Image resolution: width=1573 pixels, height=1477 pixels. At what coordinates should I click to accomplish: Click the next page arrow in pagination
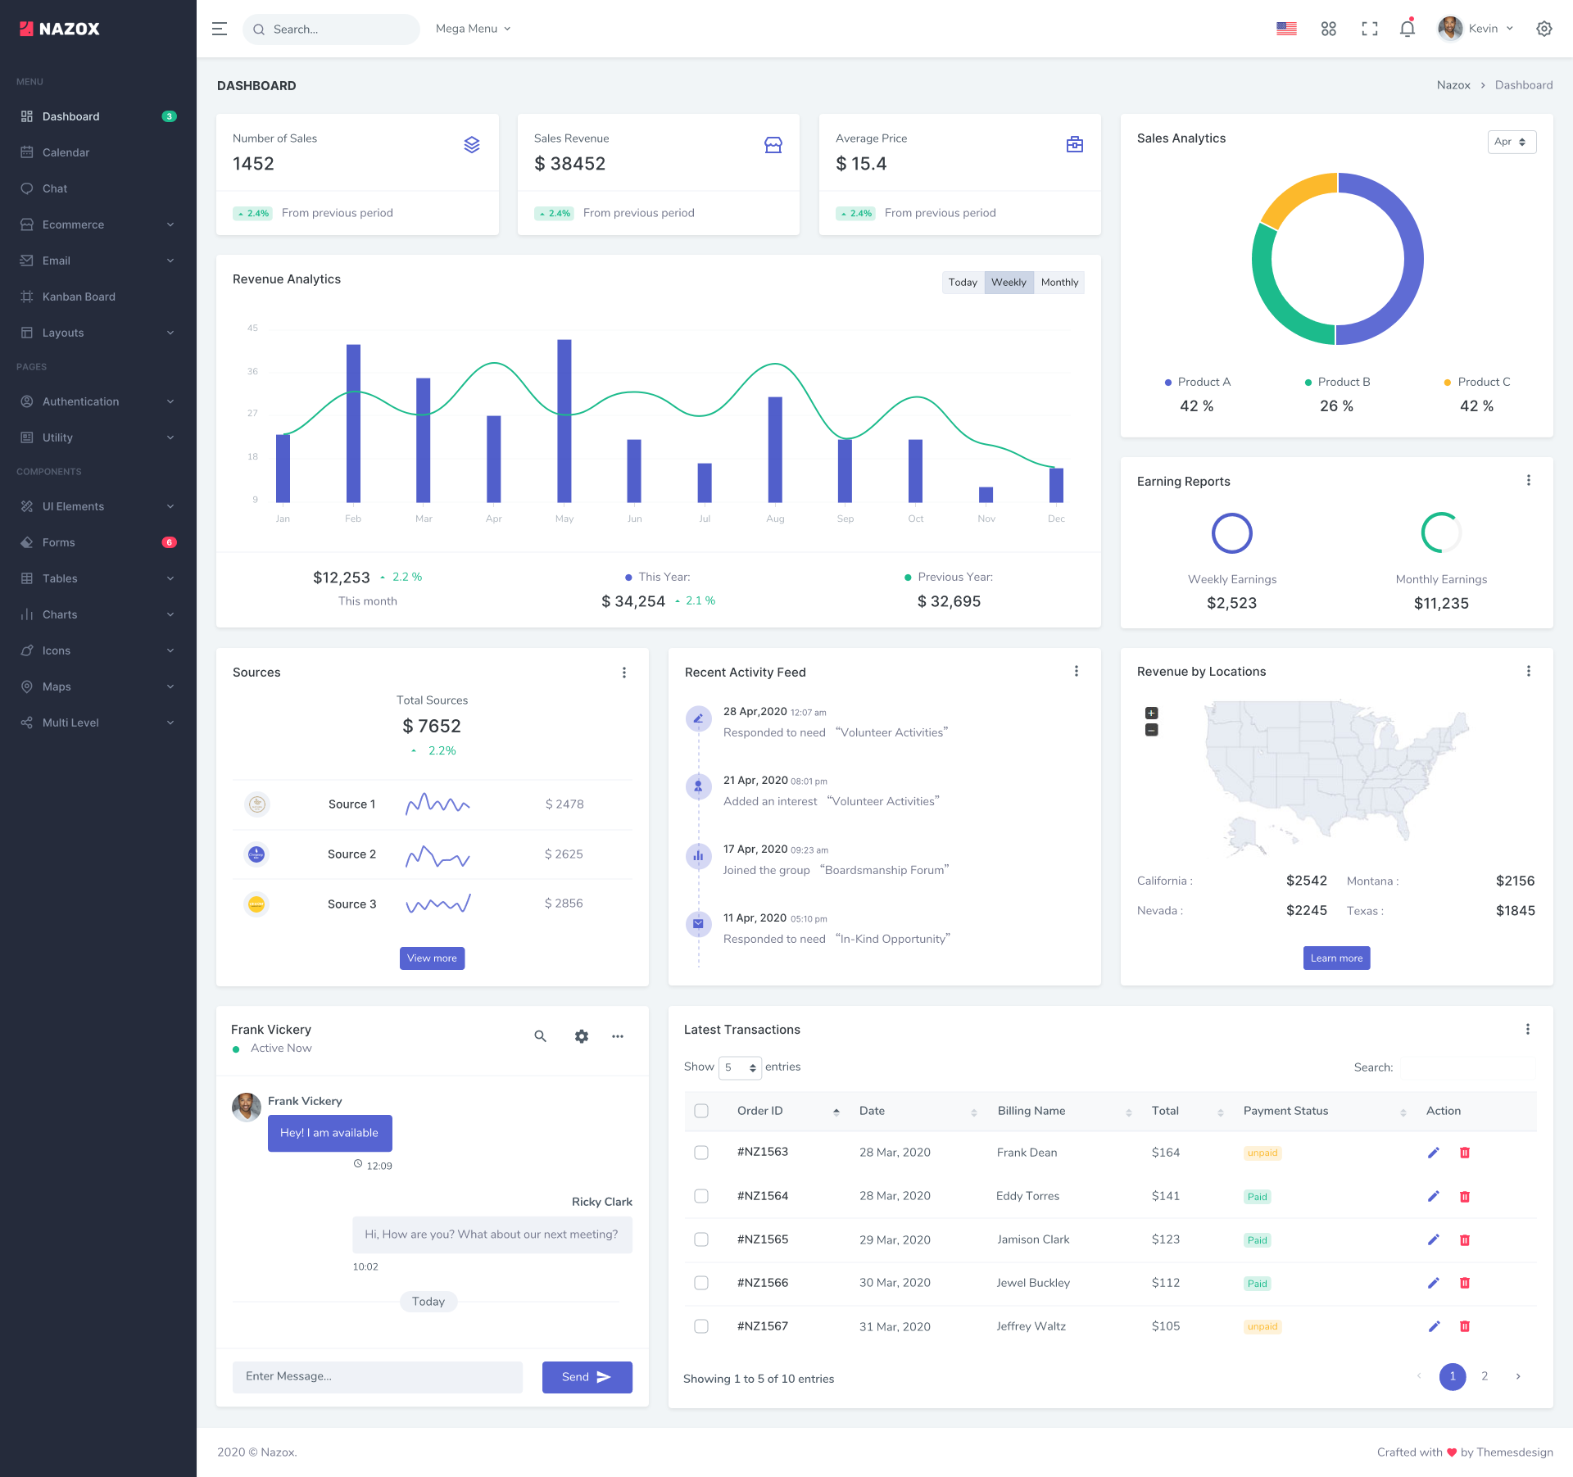(x=1518, y=1376)
